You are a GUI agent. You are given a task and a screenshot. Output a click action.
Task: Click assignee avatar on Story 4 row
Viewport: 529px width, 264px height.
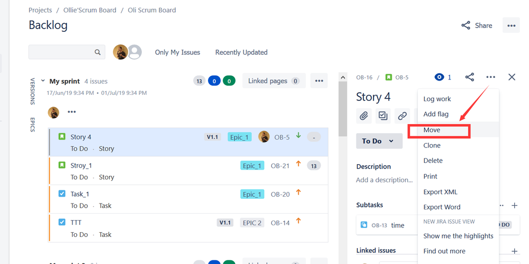[x=264, y=137]
